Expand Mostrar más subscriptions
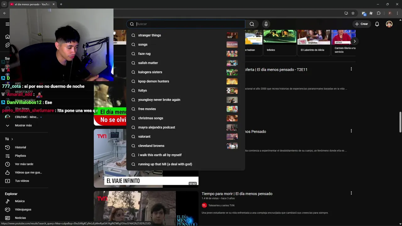402x226 pixels. pyautogui.click(x=24, y=126)
